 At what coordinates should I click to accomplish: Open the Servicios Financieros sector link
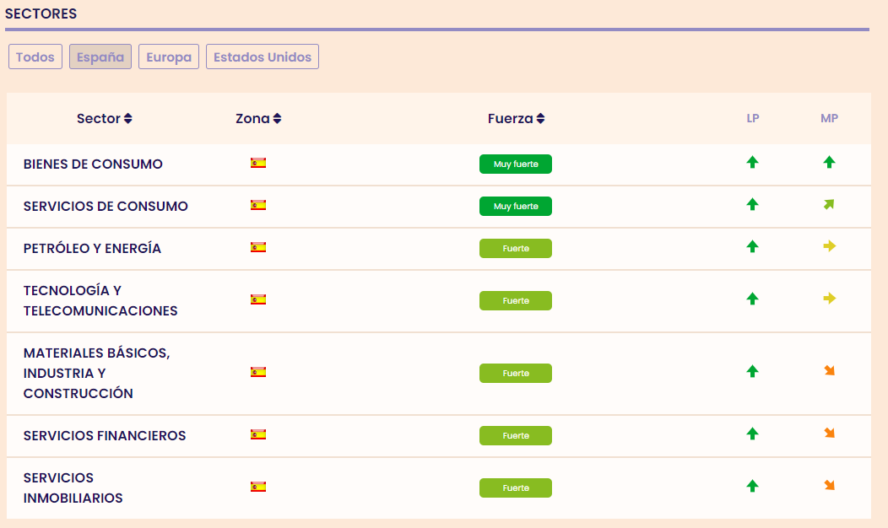pyautogui.click(x=105, y=436)
